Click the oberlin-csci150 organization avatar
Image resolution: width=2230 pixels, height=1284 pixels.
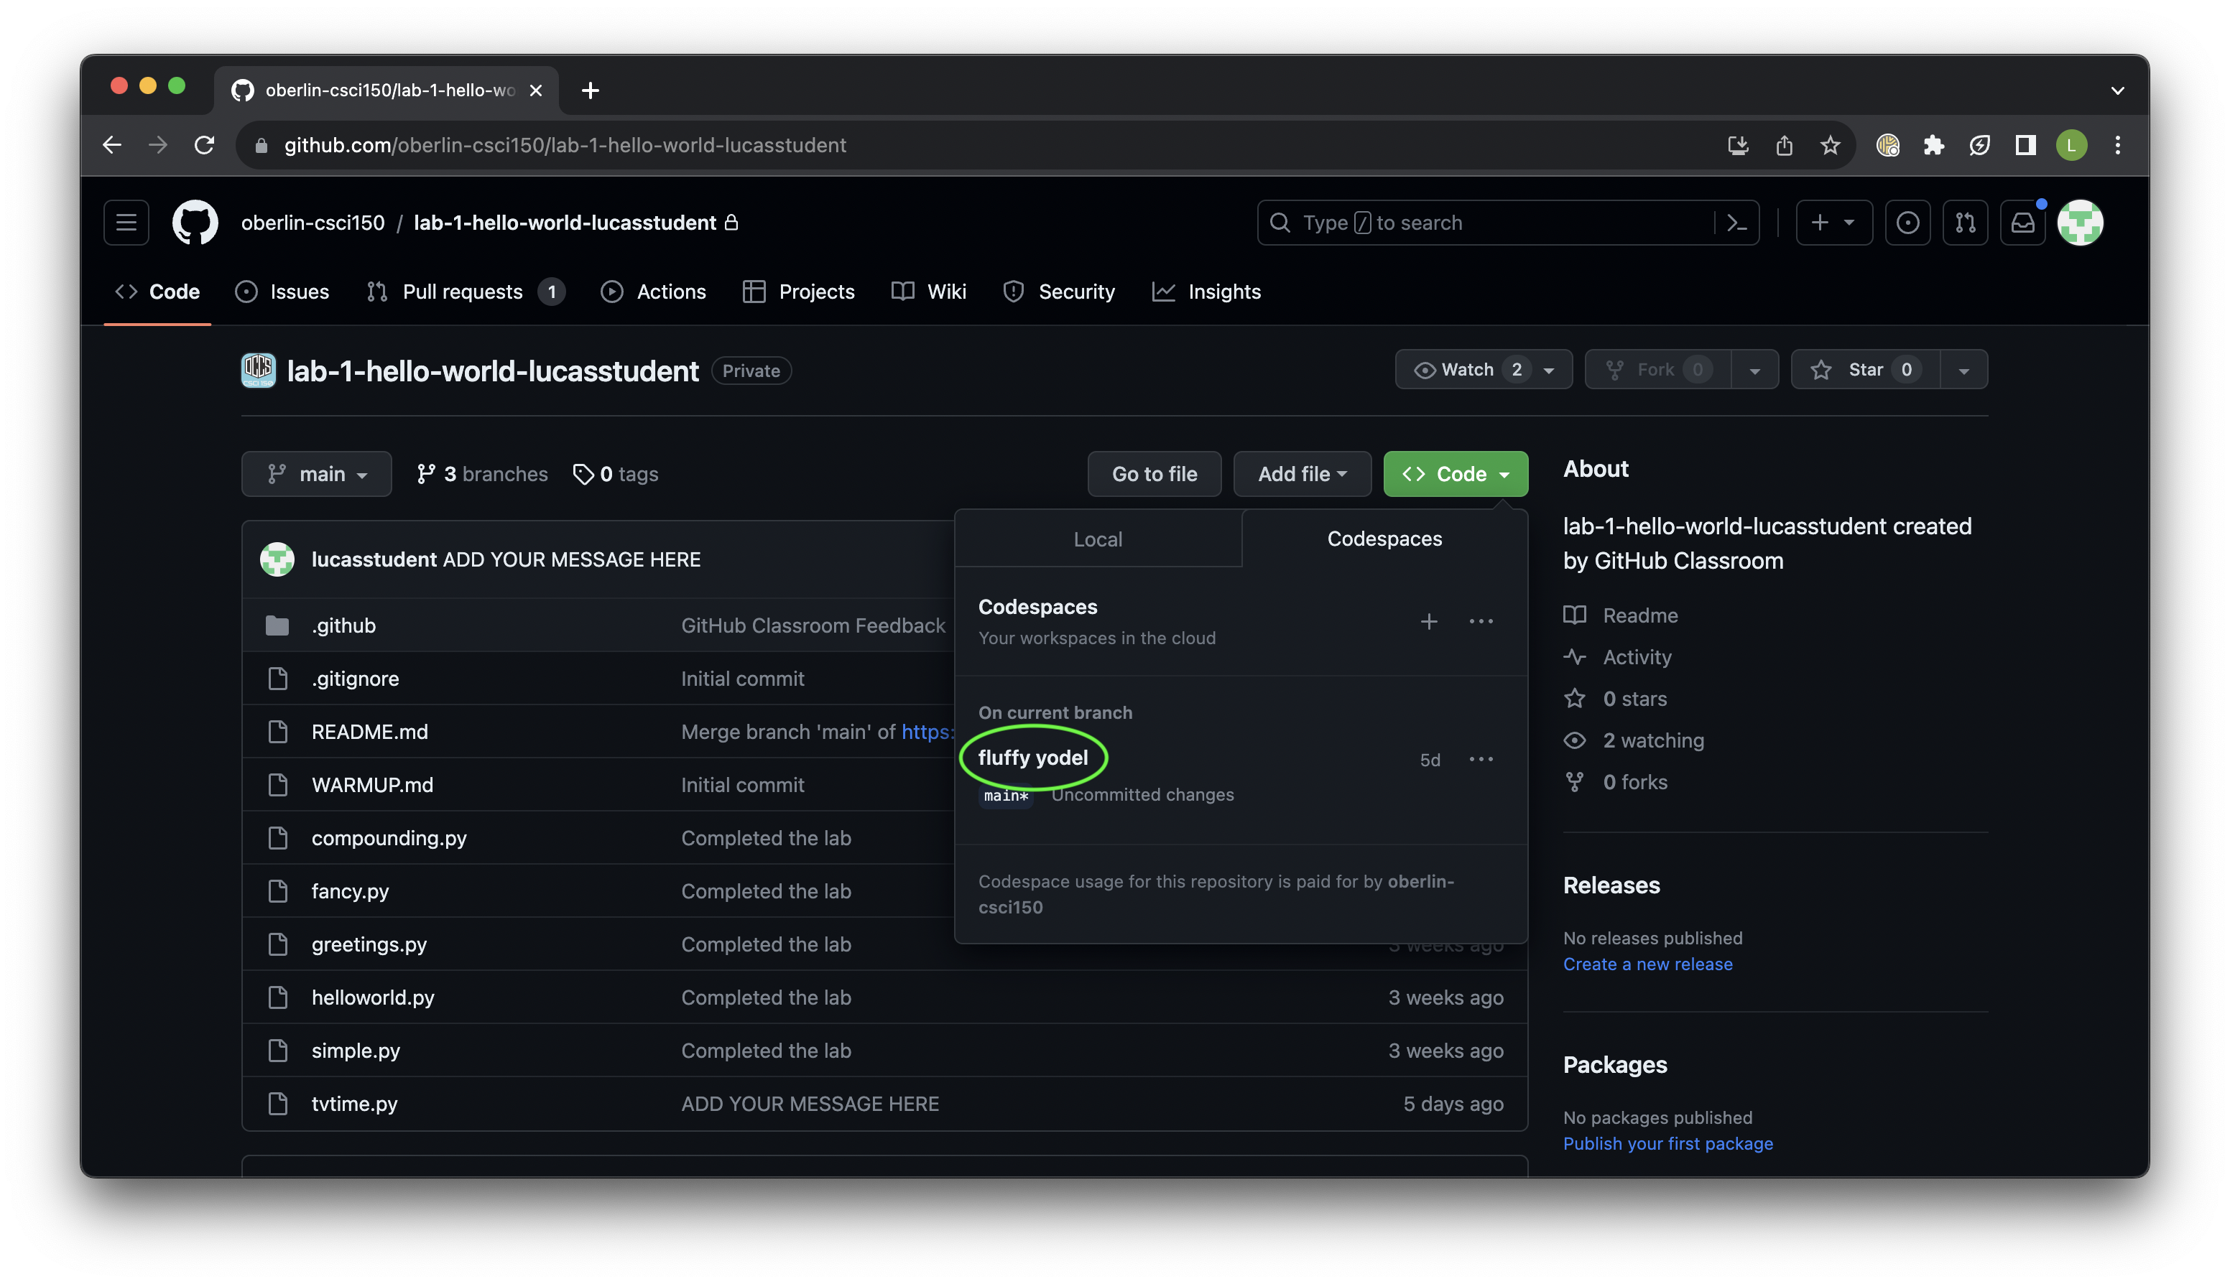pos(259,371)
